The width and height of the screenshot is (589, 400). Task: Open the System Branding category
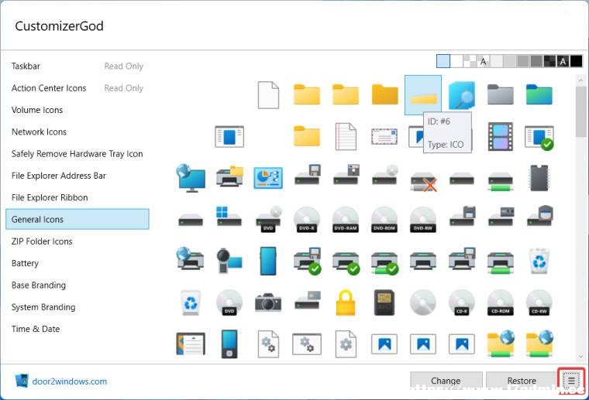(77, 307)
